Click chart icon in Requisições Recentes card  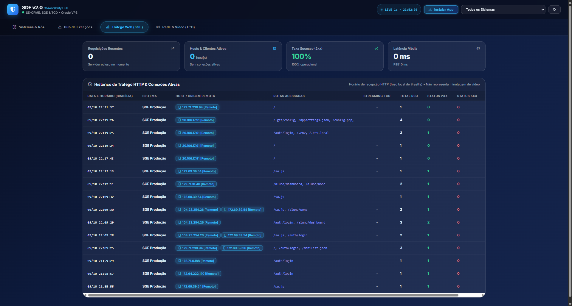pyautogui.click(x=173, y=49)
